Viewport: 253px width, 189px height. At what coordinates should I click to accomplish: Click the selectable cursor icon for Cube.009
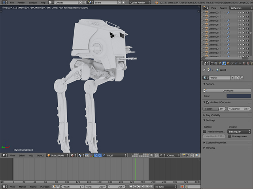coord(244,37)
